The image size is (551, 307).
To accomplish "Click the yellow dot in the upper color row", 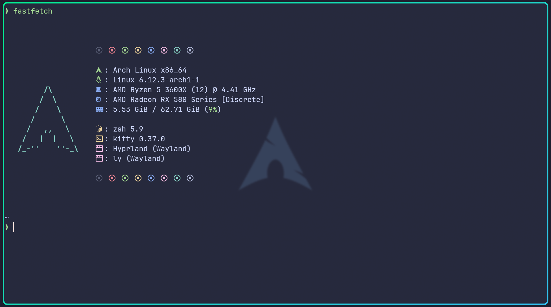I will point(138,50).
